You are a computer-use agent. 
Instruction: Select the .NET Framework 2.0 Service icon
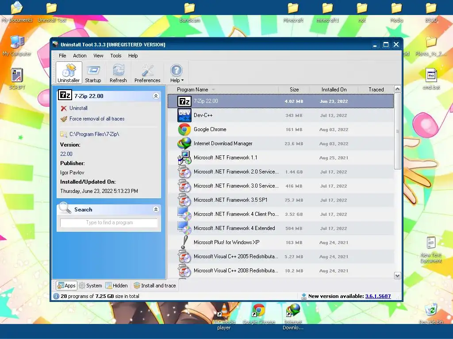tap(184, 172)
